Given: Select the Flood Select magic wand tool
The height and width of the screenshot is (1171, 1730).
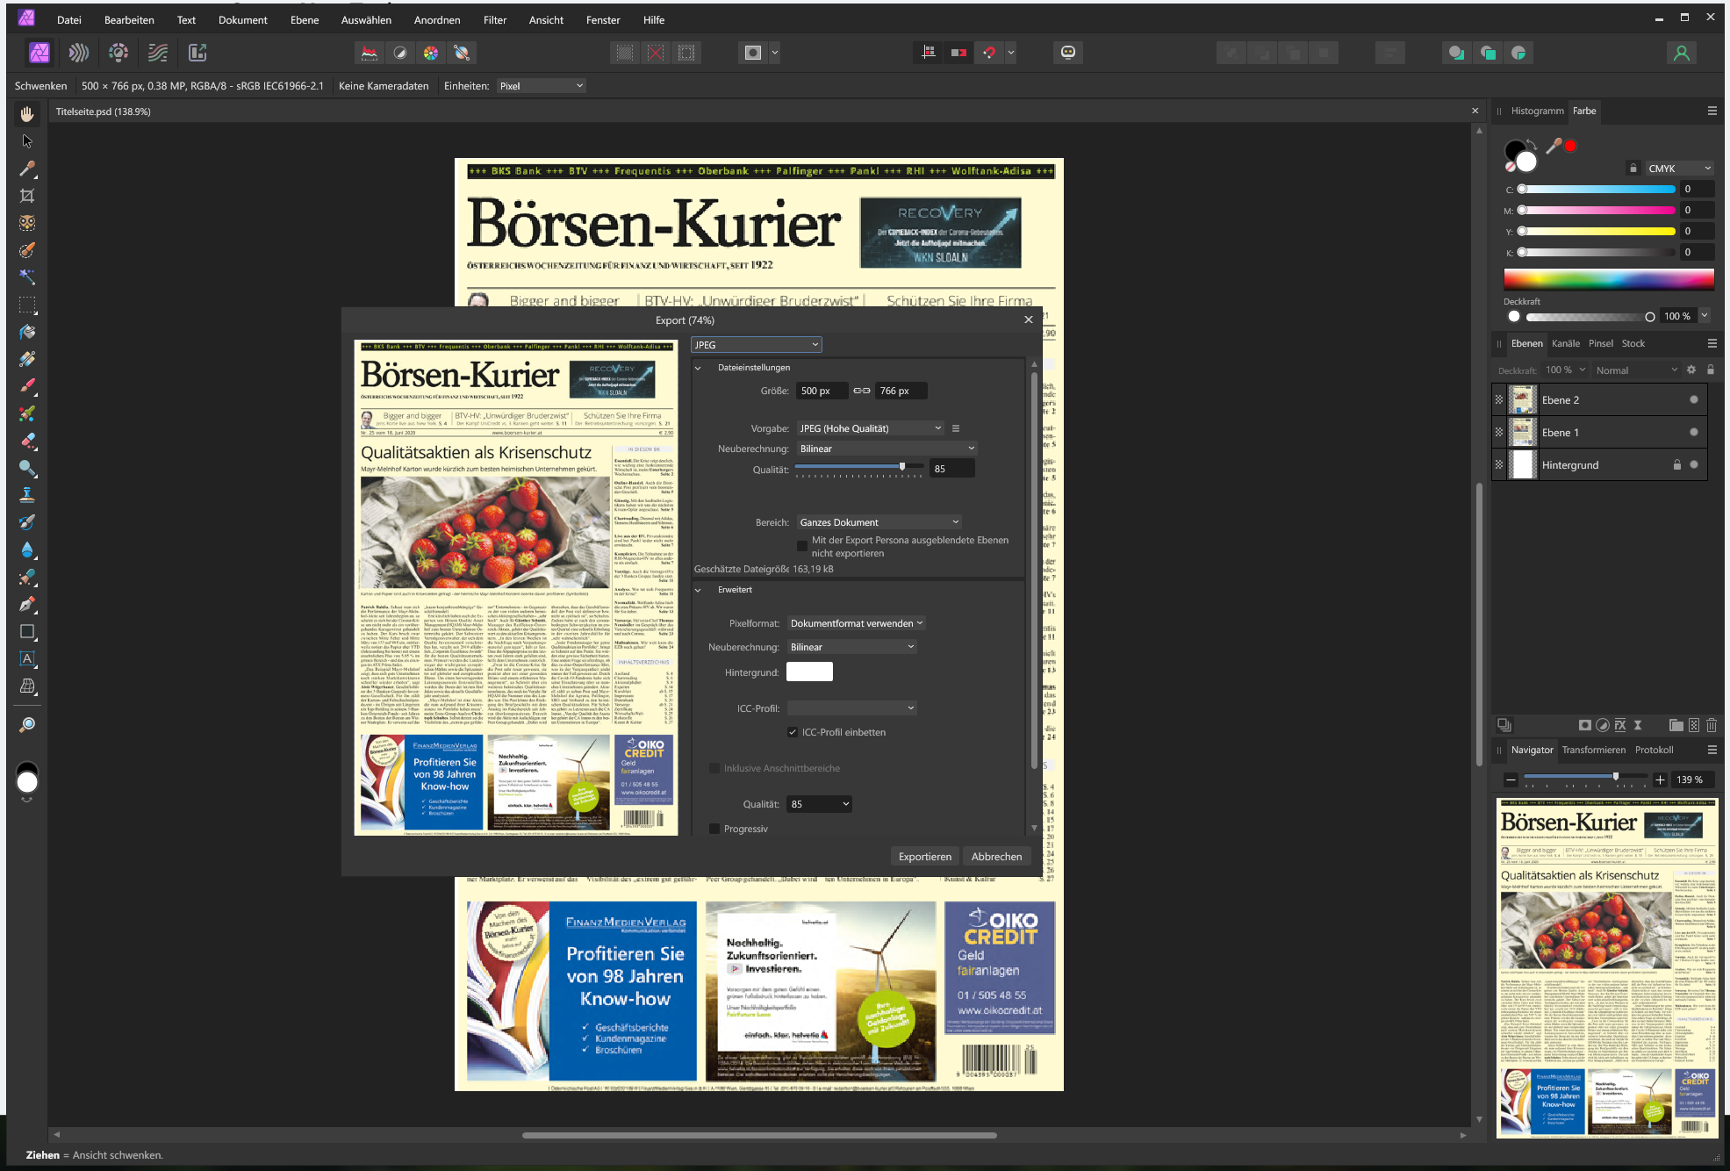Looking at the screenshot, I should [x=27, y=277].
